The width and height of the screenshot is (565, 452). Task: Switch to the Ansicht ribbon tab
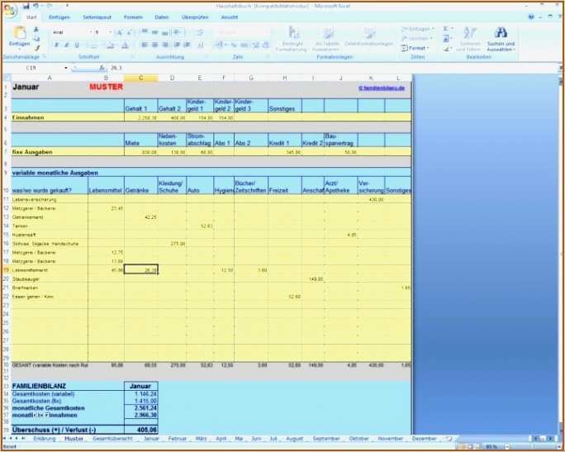(229, 17)
